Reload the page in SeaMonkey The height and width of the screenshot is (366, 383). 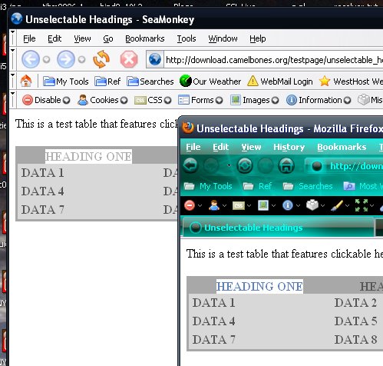click(101, 59)
